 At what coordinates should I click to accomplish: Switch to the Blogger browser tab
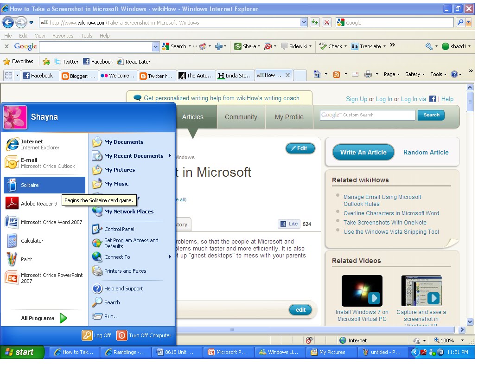point(79,76)
